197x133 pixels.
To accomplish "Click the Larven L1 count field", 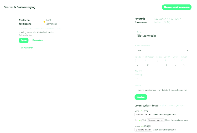I will (166, 65).
